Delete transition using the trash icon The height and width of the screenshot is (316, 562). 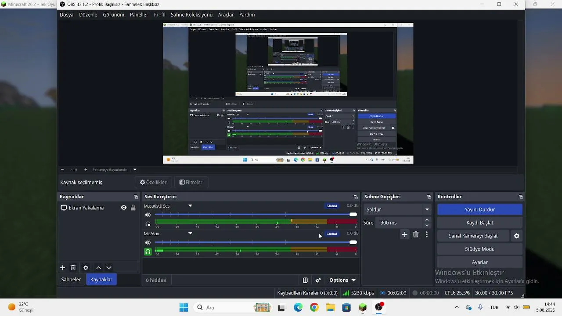[x=416, y=234]
